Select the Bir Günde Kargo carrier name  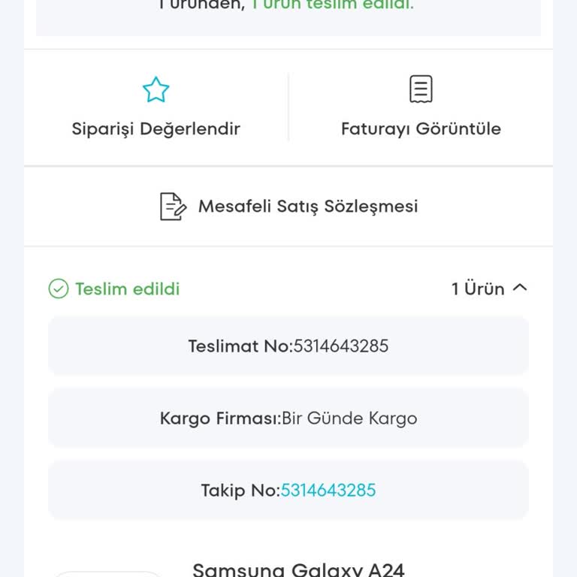(349, 418)
